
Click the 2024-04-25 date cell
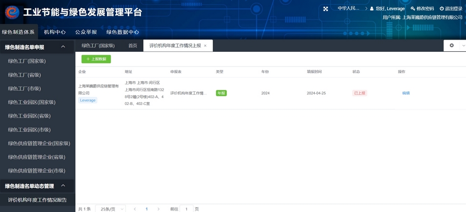[x=316, y=93]
